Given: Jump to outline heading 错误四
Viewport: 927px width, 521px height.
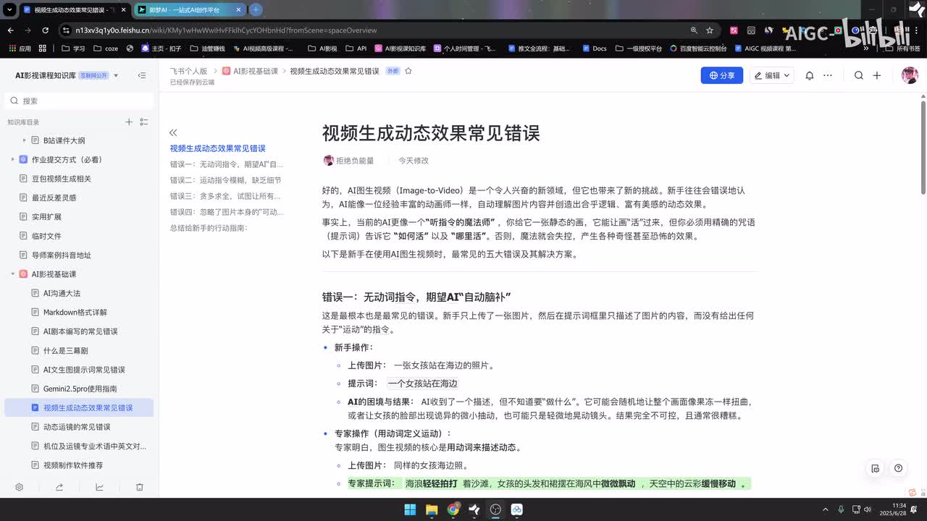Looking at the screenshot, I should pos(227,212).
